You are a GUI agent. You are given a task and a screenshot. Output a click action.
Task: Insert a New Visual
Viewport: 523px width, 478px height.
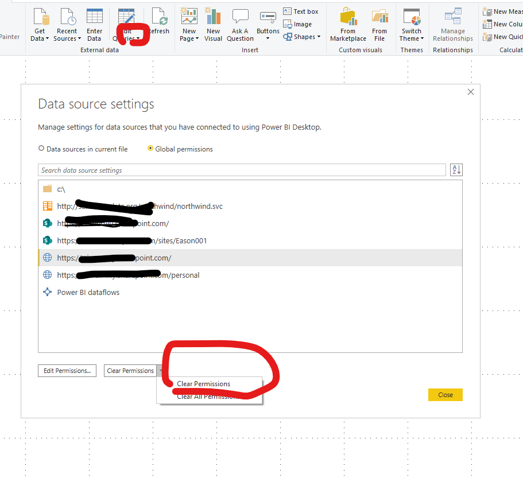[x=213, y=25]
